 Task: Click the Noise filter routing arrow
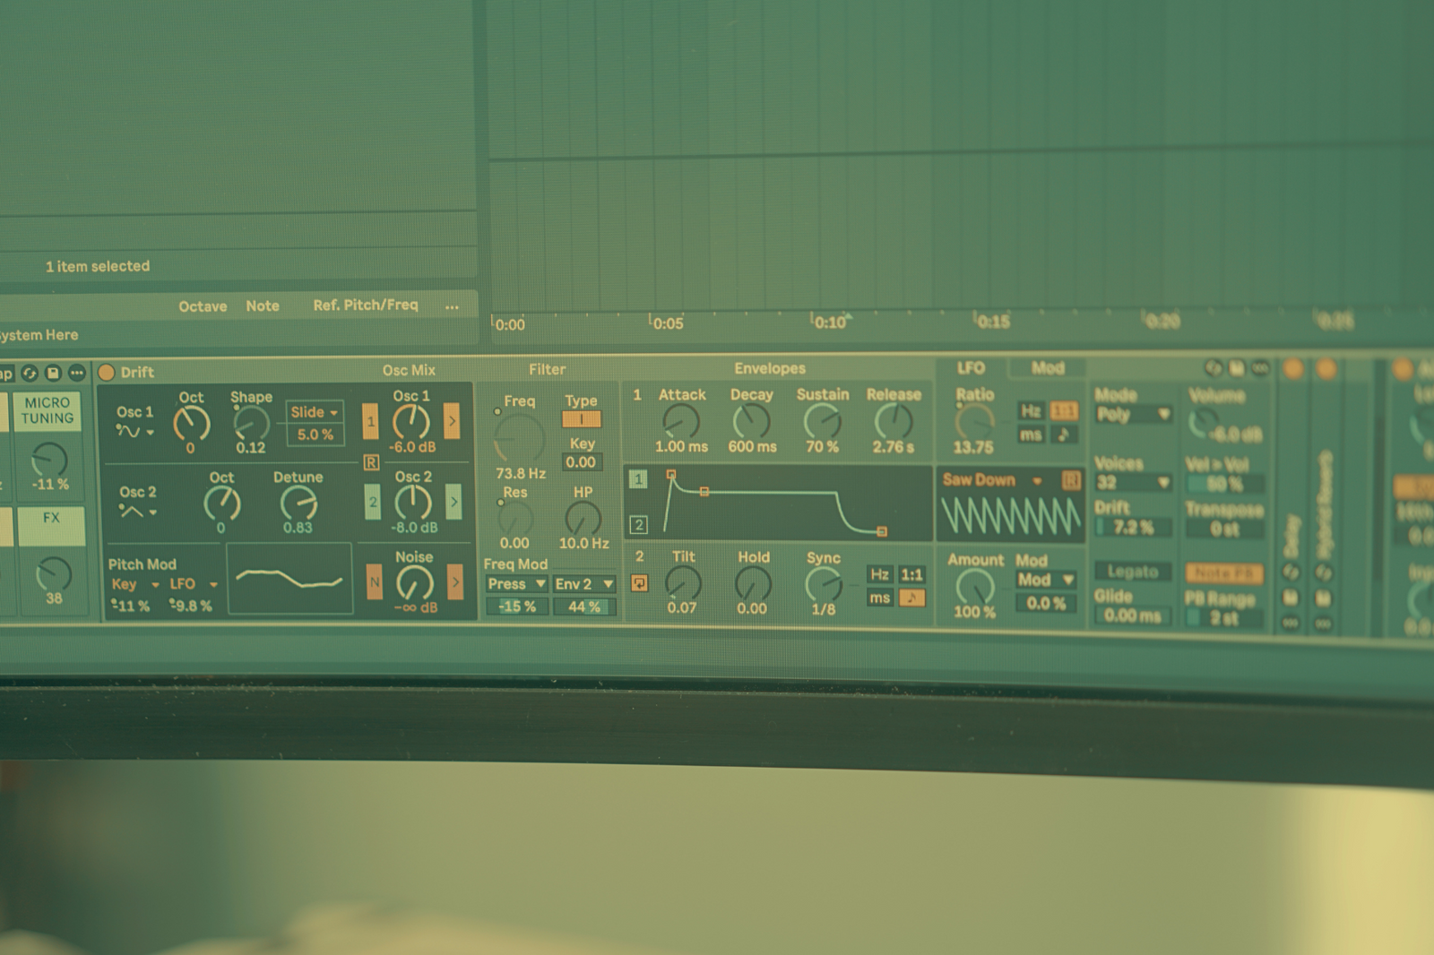point(455,582)
